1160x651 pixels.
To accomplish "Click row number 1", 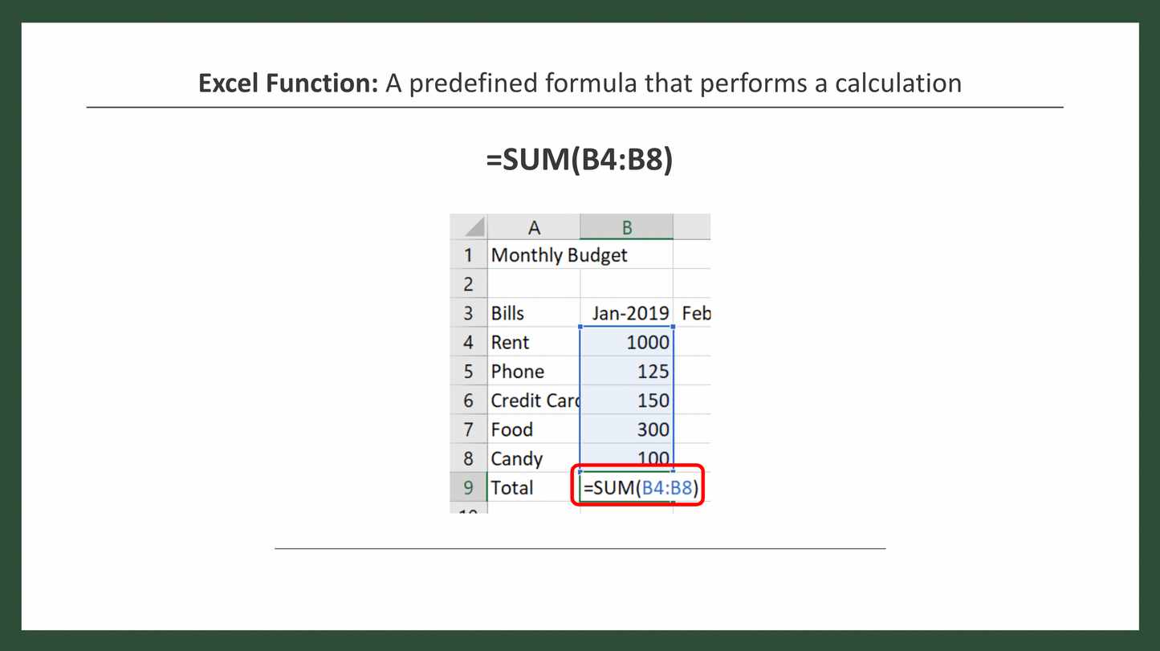I will (x=469, y=254).
